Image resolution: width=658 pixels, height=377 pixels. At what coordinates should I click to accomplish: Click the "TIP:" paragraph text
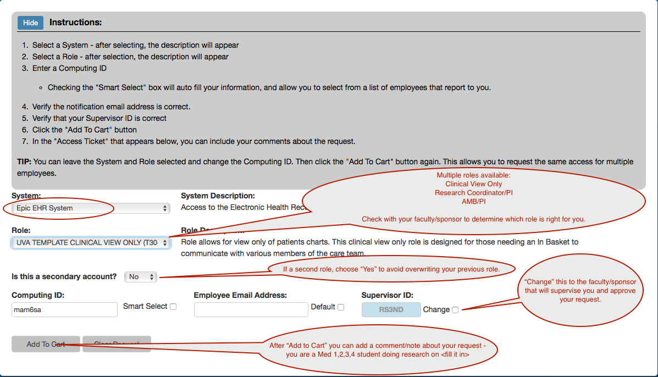point(325,167)
